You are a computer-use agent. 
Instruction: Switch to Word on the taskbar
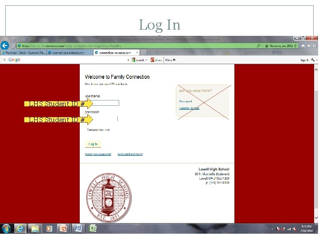click(78, 229)
